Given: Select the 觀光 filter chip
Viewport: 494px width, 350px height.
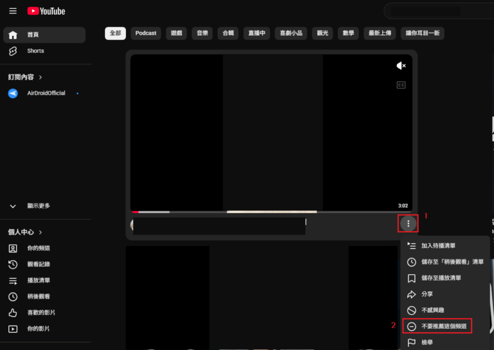Looking at the screenshot, I should (323, 33).
